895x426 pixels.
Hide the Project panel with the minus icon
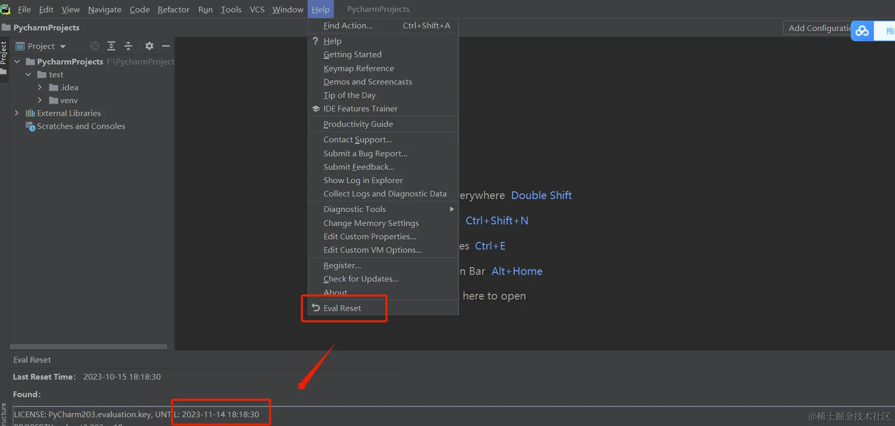[166, 46]
